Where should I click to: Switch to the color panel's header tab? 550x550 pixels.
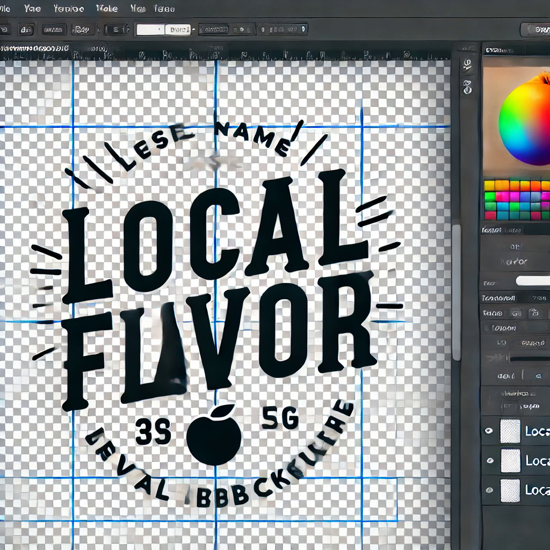[499, 50]
